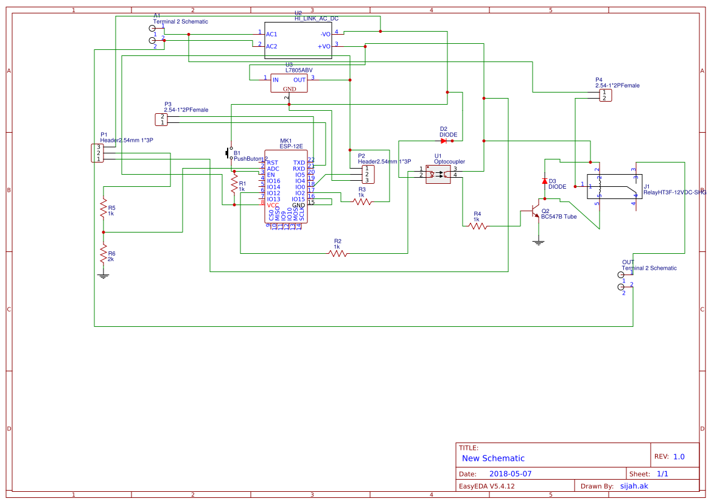Viewport: 714px width, 504px height.
Task: Click the L7805ABV voltage regulator U3
Action: point(289,83)
